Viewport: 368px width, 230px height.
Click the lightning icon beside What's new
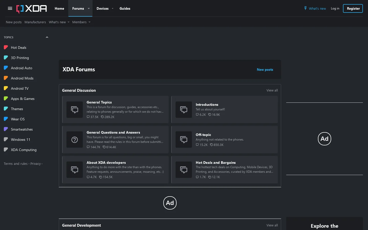tap(305, 8)
